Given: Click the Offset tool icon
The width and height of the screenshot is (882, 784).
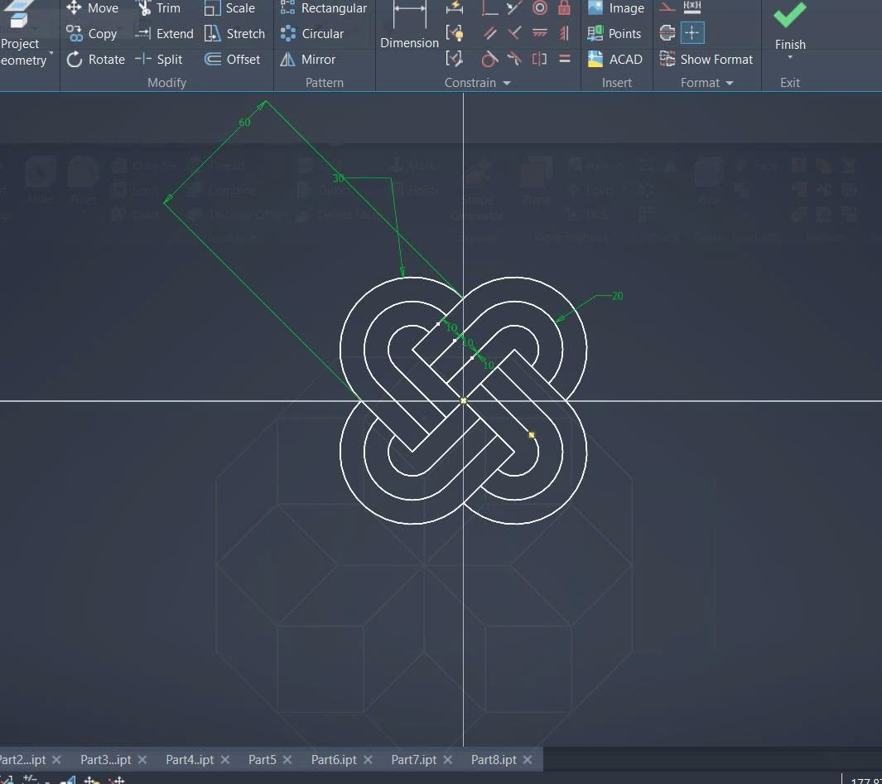Looking at the screenshot, I should tap(233, 60).
